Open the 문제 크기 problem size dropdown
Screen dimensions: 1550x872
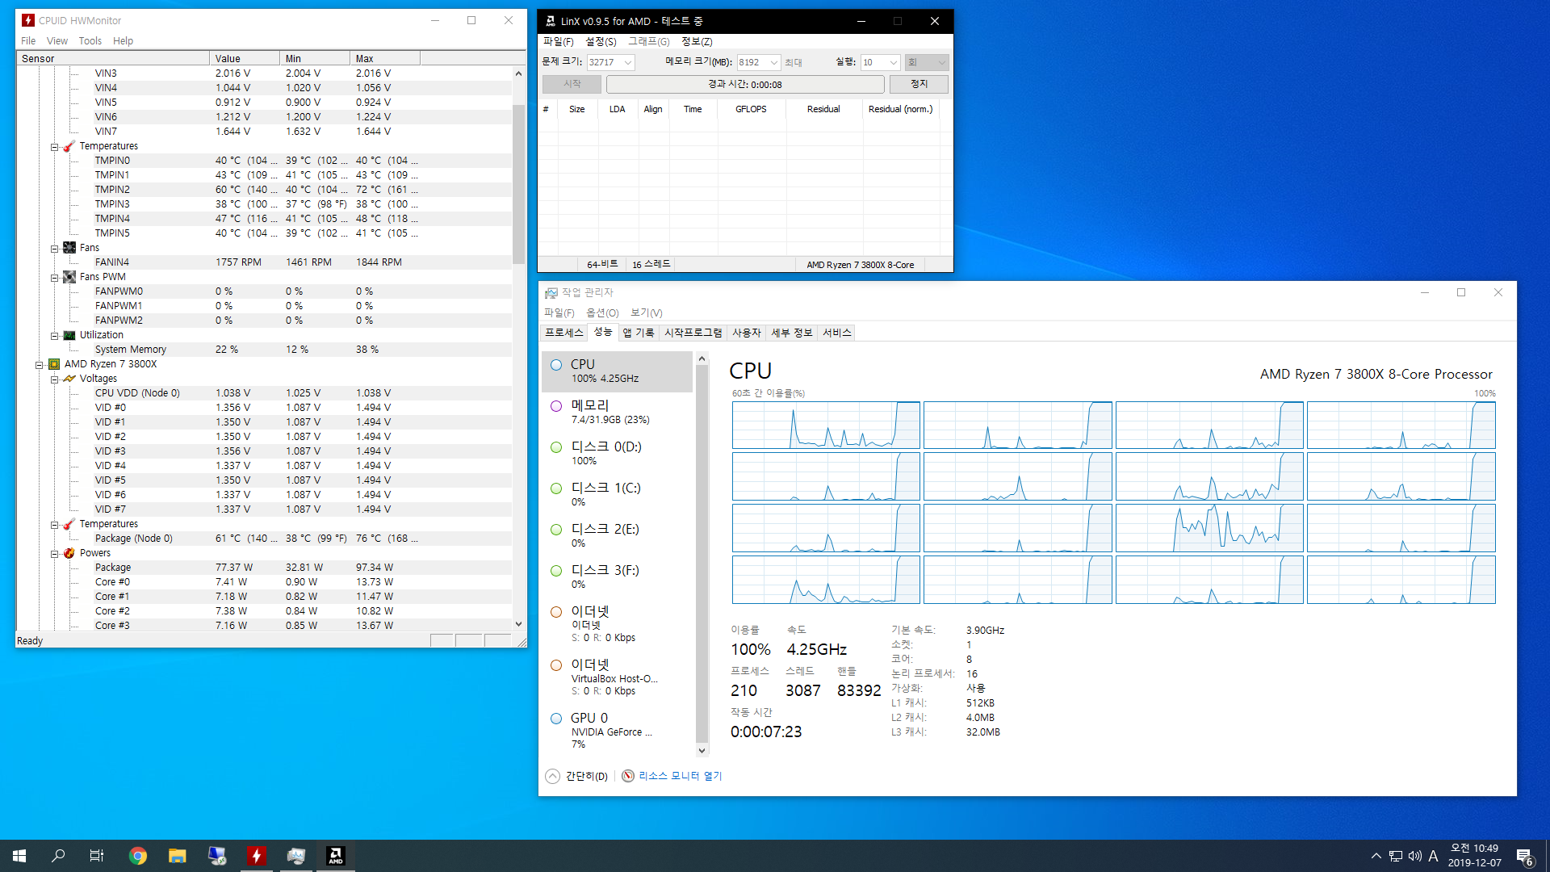point(628,63)
